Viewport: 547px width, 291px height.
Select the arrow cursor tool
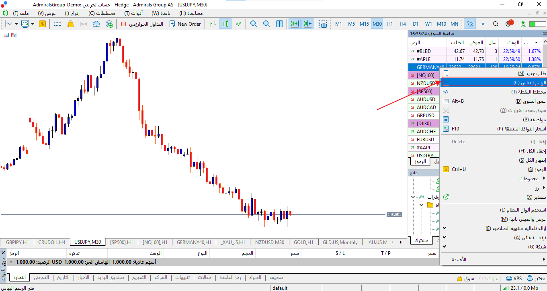tap(469, 24)
